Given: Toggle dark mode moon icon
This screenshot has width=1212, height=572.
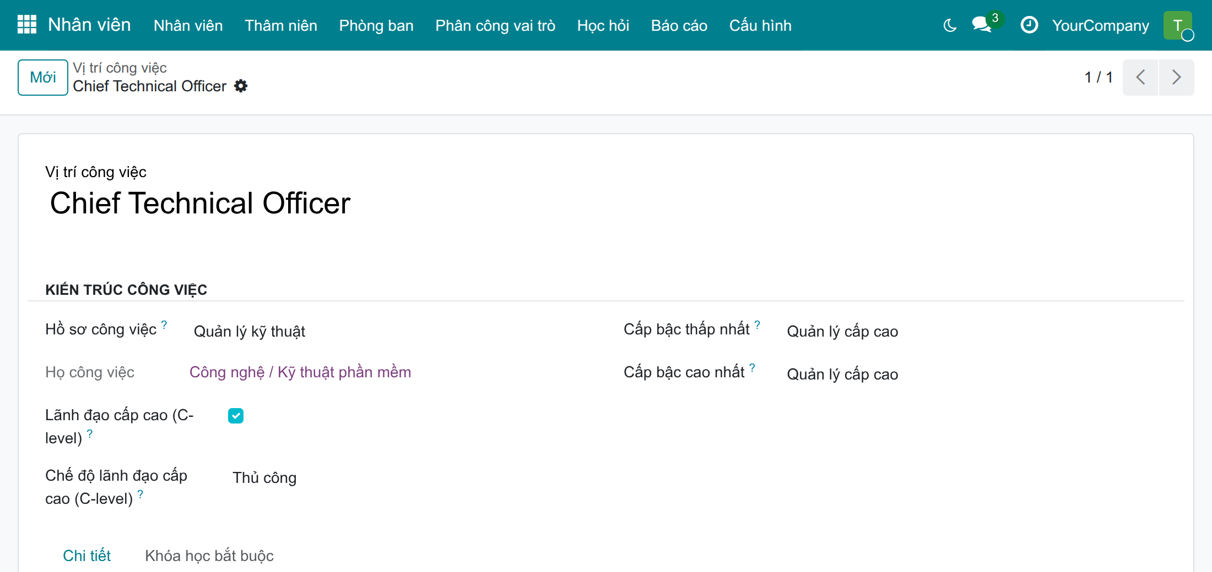Looking at the screenshot, I should (x=950, y=25).
